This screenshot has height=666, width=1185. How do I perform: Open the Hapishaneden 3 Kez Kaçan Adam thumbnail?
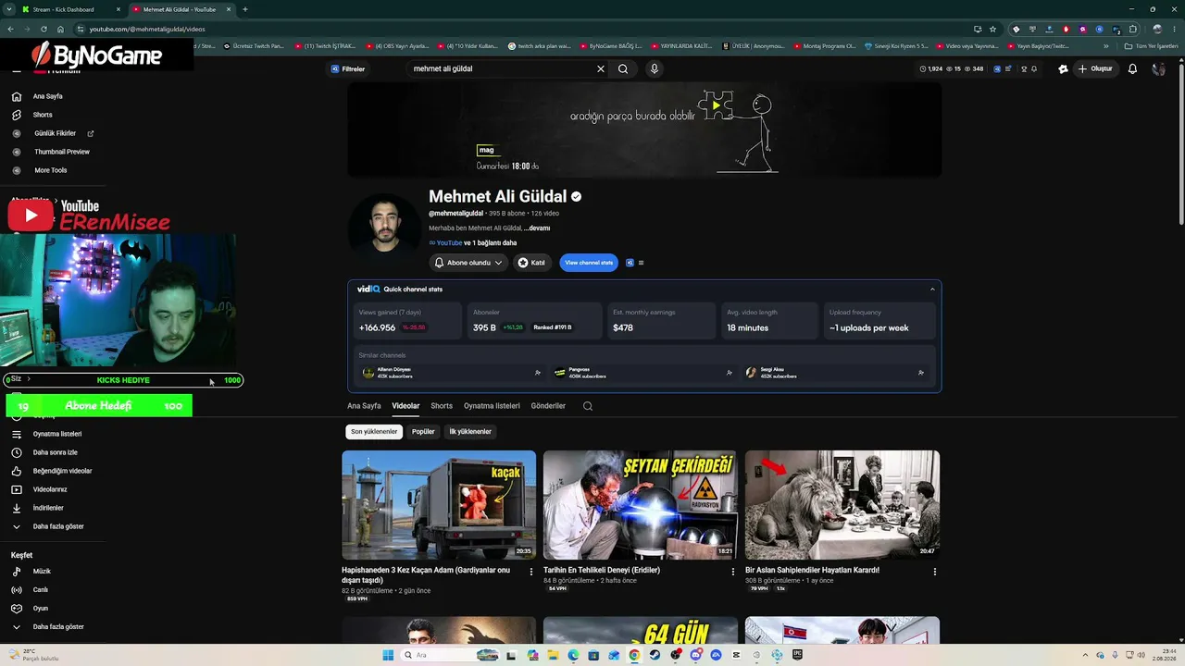tap(439, 505)
